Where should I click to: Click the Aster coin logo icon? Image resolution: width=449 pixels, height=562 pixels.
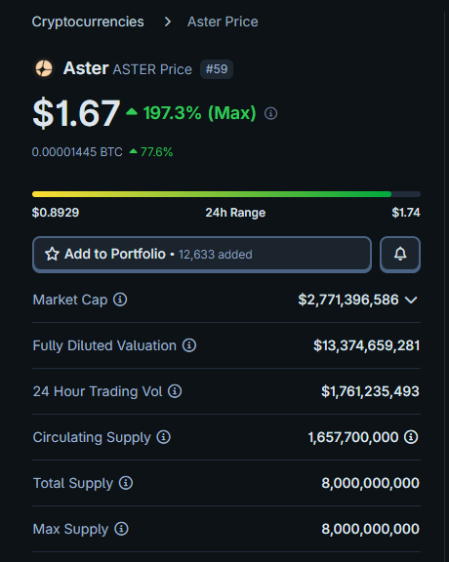pyautogui.click(x=44, y=68)
